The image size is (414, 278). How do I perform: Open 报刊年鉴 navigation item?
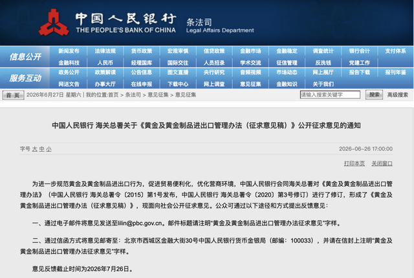click(x=395, y=72)
